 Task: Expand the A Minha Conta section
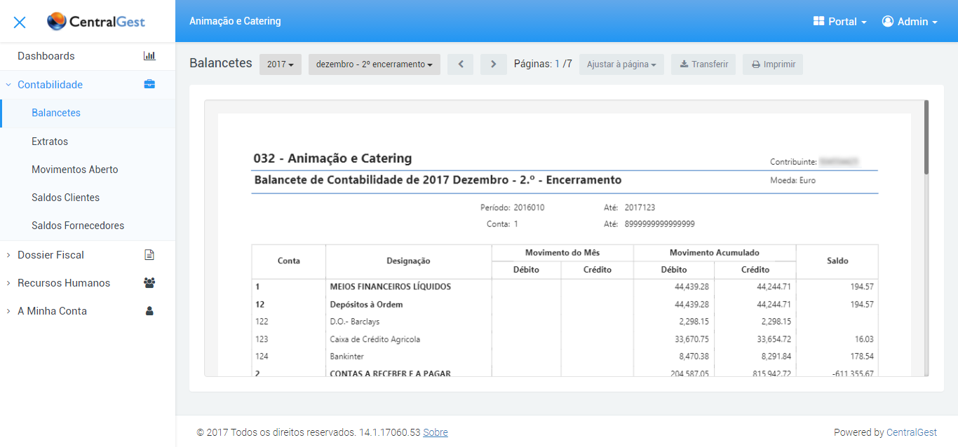(88, 311)
